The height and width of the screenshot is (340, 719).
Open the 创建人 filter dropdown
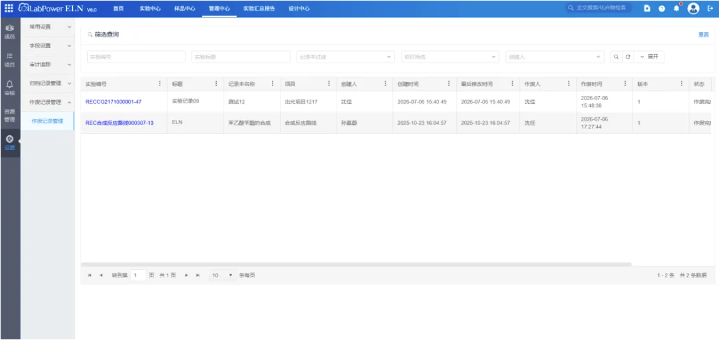click(554, 57)
